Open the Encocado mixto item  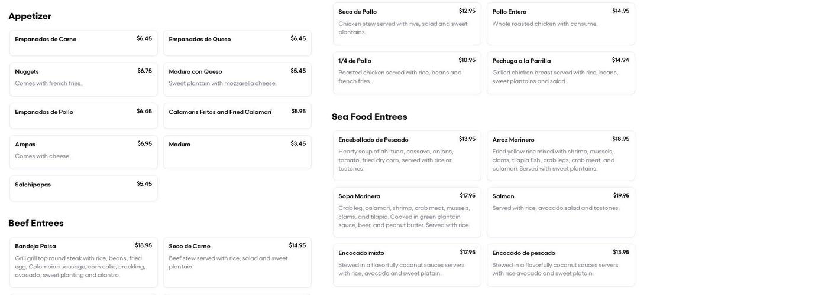point(407,265)
